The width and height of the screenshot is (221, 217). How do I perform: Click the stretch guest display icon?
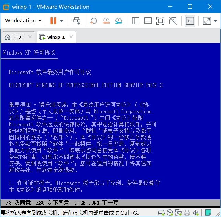(207, 21)
